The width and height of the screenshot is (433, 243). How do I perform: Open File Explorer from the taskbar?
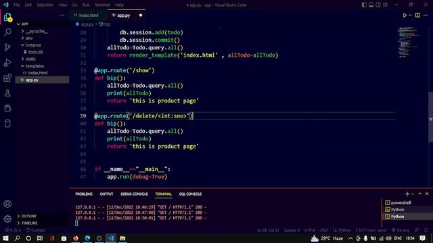tap(122, 238)
